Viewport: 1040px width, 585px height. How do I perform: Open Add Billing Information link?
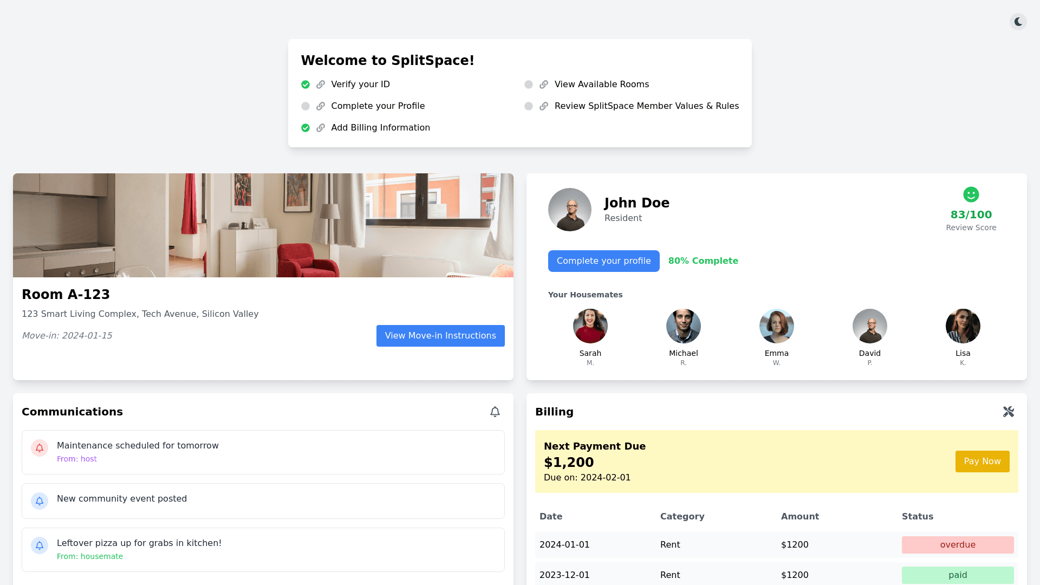tap(380, 128)
